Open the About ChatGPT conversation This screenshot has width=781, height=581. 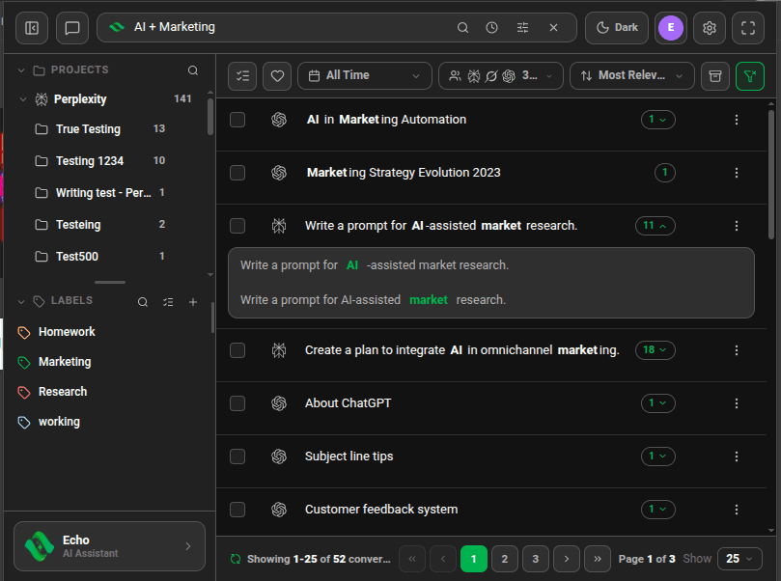point(349,403)
